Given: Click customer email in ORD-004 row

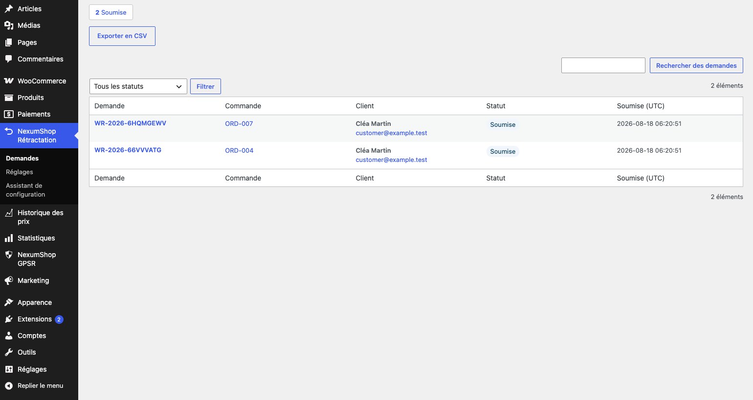Looking at the screenshot, I should point(391,160).
